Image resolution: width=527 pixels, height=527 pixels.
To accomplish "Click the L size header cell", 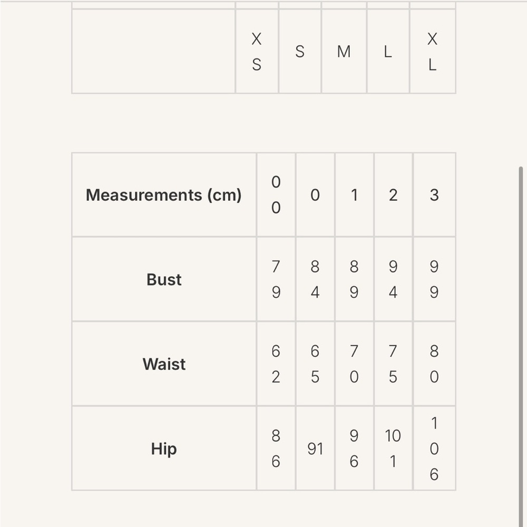I will [x=388, y=52].
